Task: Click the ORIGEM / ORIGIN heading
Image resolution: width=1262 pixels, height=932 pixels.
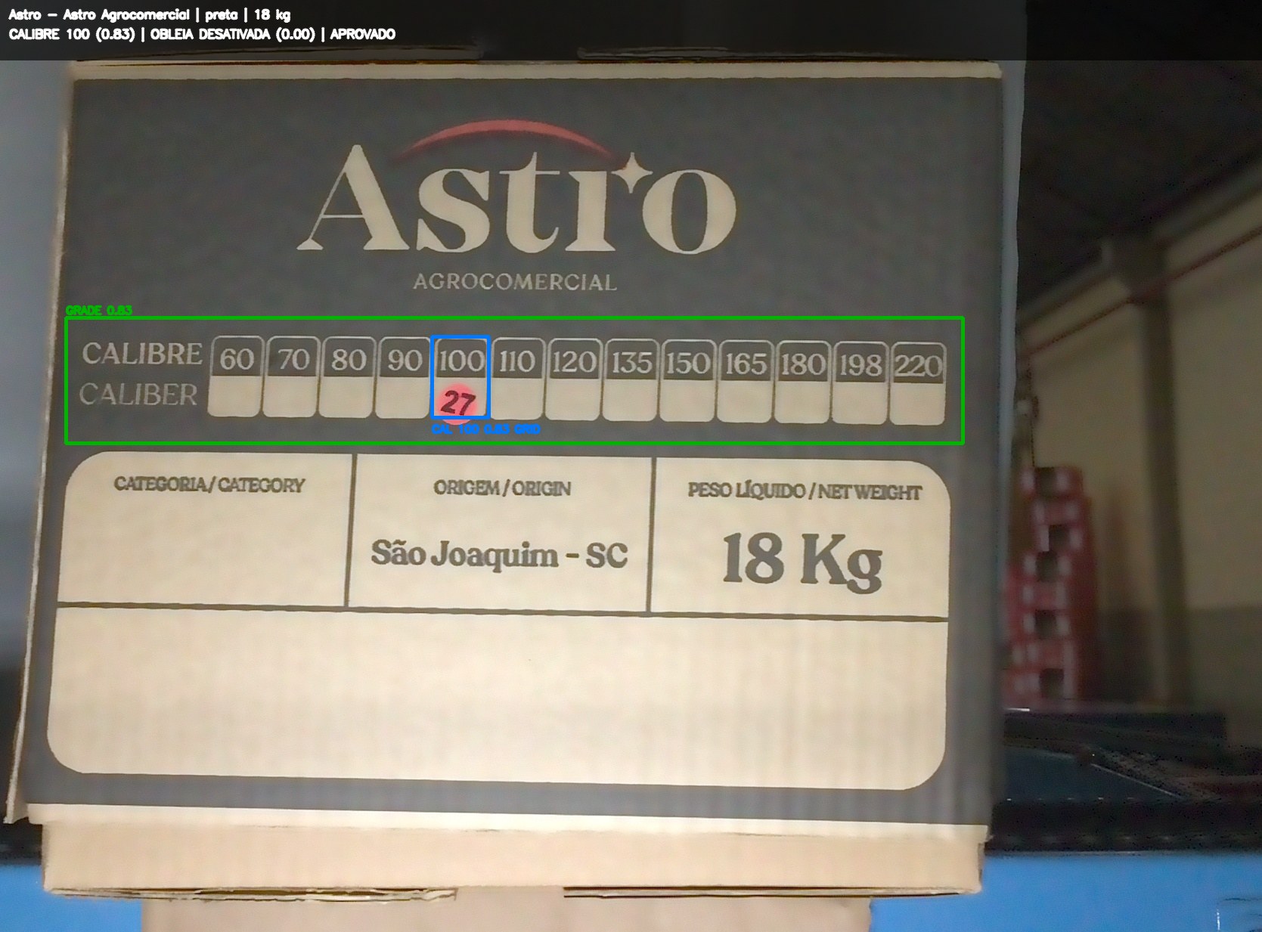Action: [x=502, y=488]
